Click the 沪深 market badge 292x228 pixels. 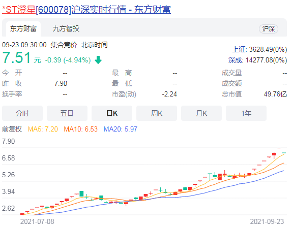(x=269, y=29)
